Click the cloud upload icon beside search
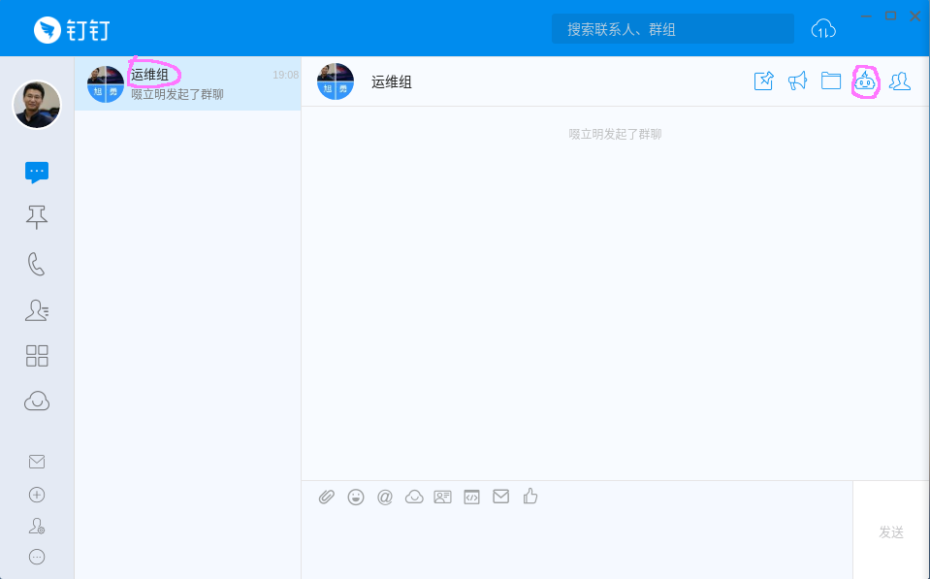This screenshot has height=579, width=930. coord(822,29)
